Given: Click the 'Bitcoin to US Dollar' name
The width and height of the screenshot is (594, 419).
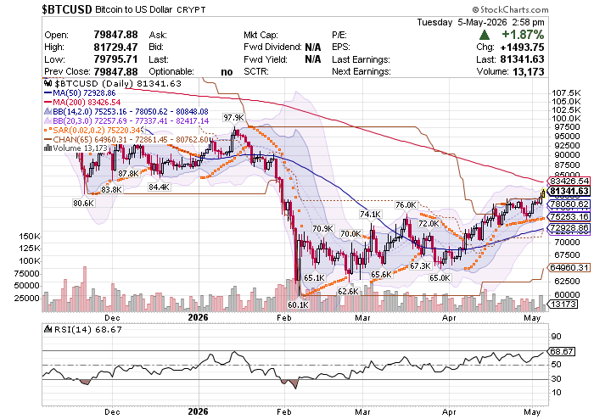Looking at the screenshot, I should pyautogui.click(x=134, y=10).
